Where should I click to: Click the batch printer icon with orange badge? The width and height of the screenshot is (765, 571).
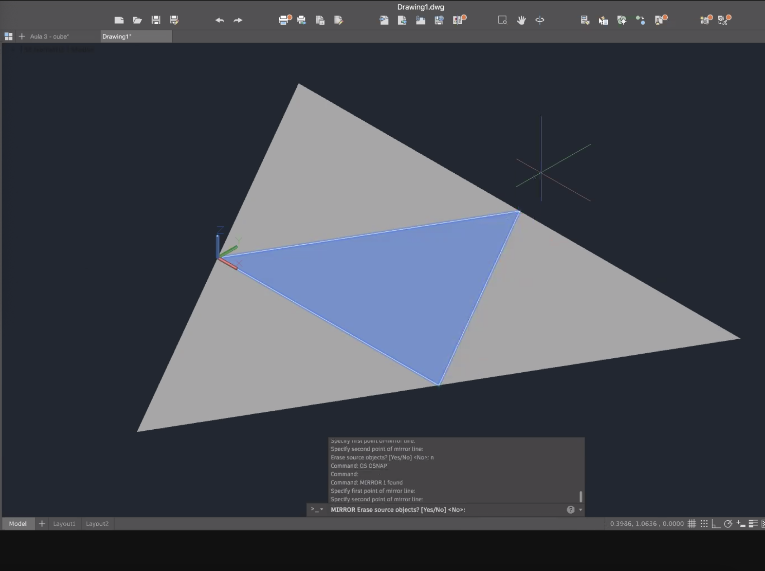click(x=285, y=20)
